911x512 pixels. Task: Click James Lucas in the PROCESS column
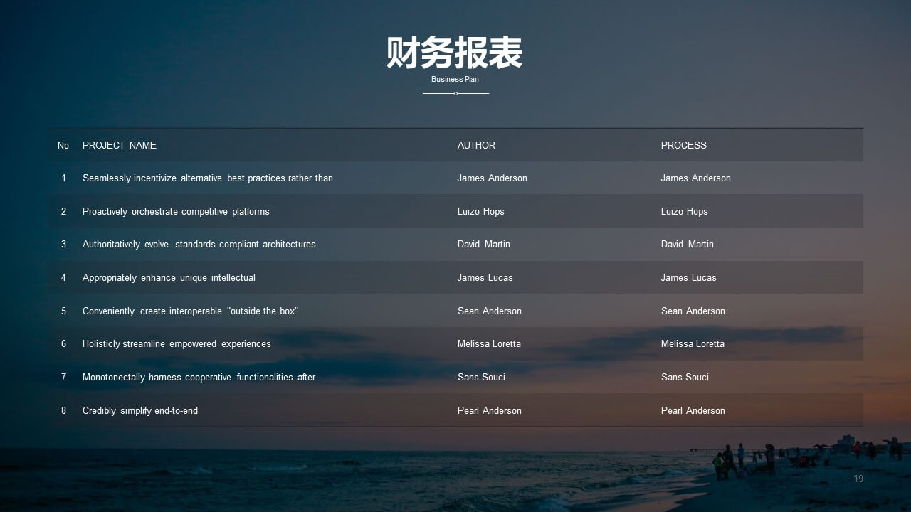click(x=689, y=277)
